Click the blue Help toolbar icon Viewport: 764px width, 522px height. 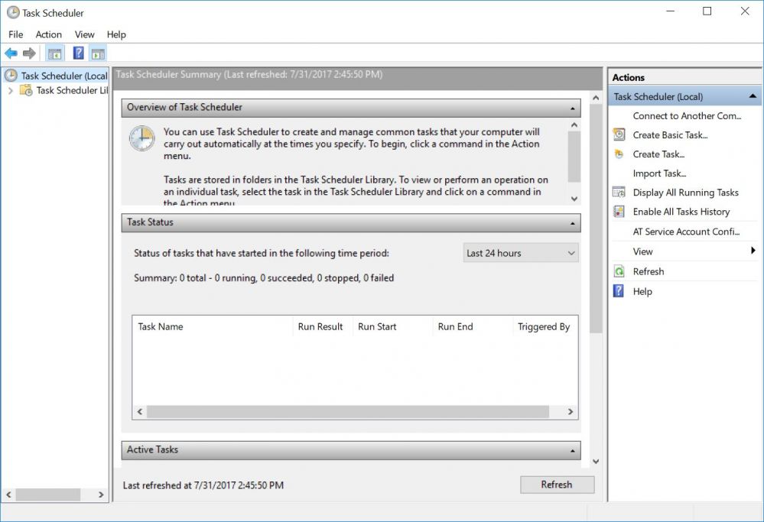(x=78, y=53)
